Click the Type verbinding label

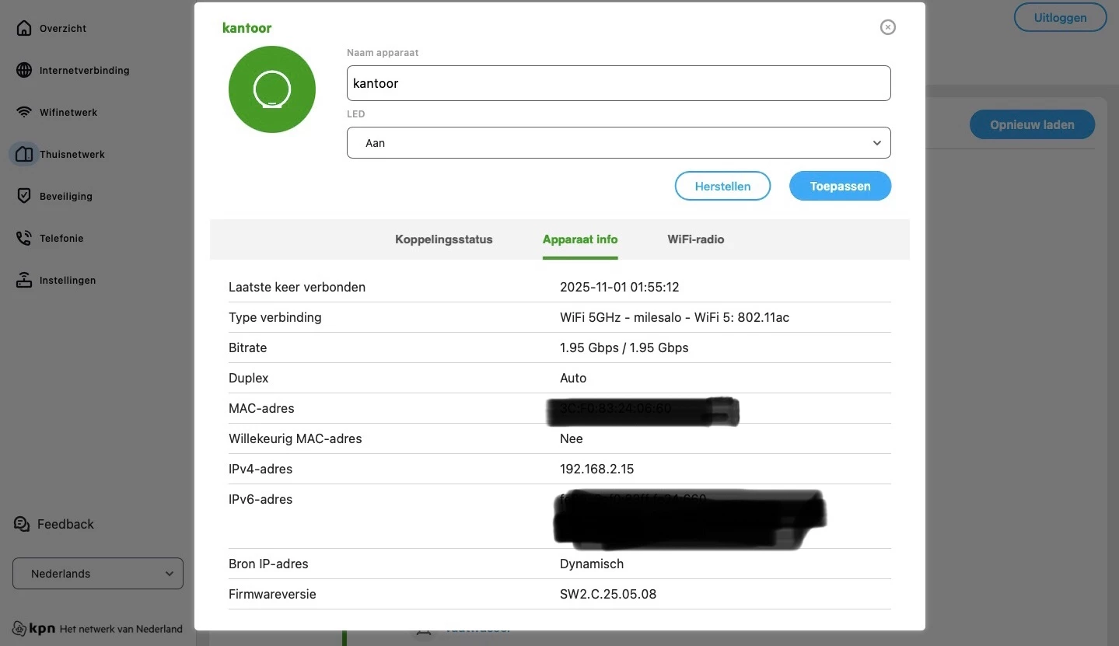point(275,317)
